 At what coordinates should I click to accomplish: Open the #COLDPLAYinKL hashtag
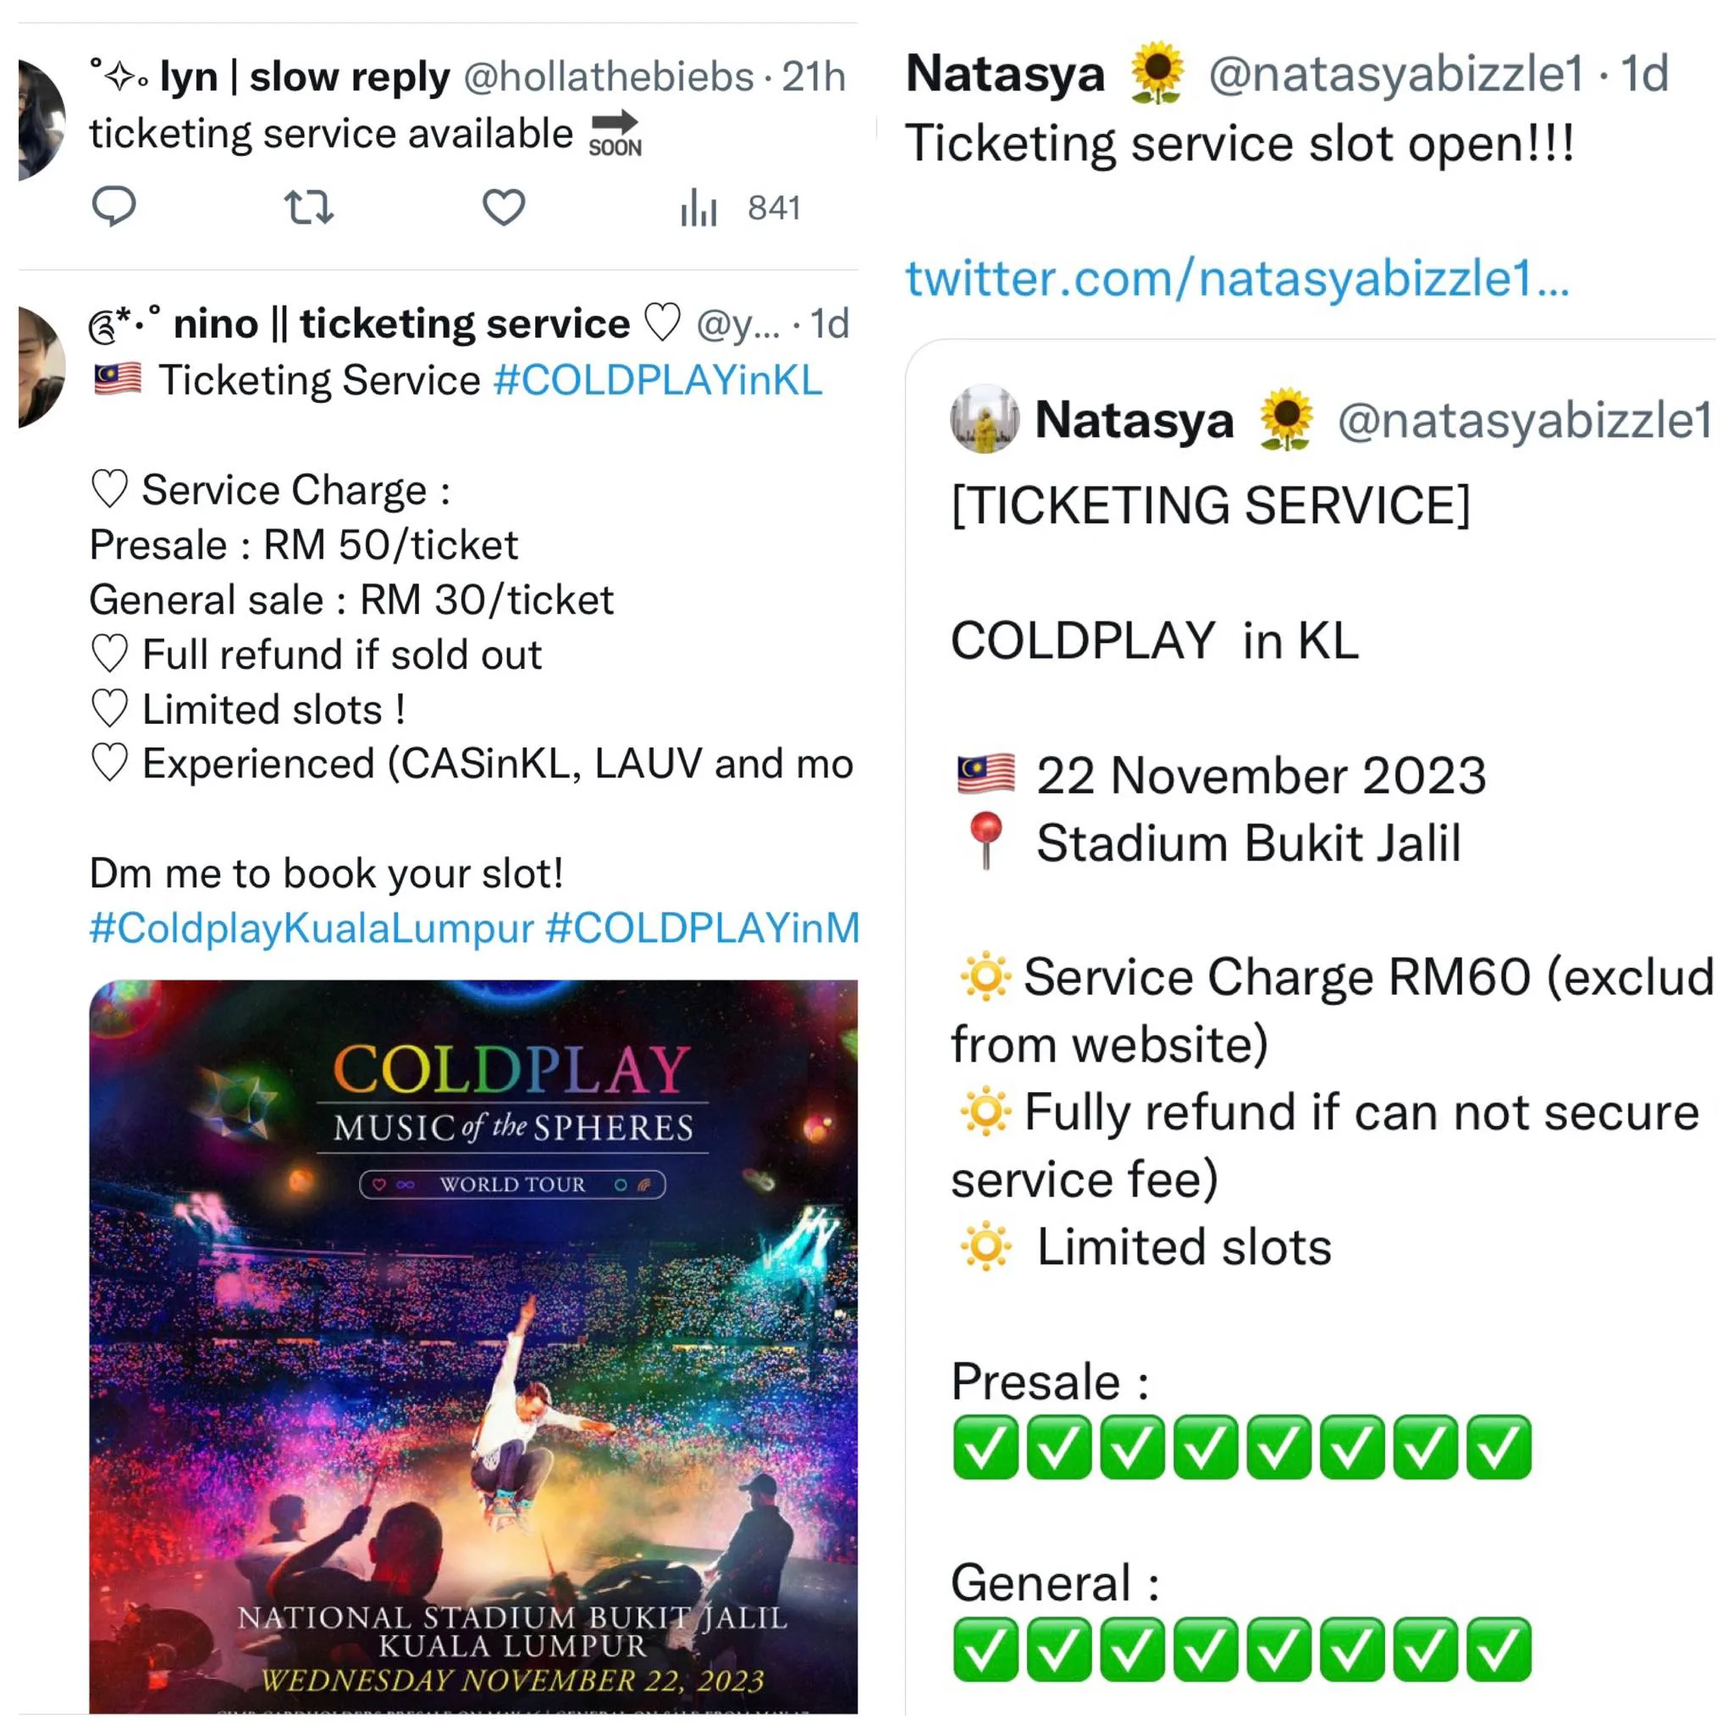[658, 380]
